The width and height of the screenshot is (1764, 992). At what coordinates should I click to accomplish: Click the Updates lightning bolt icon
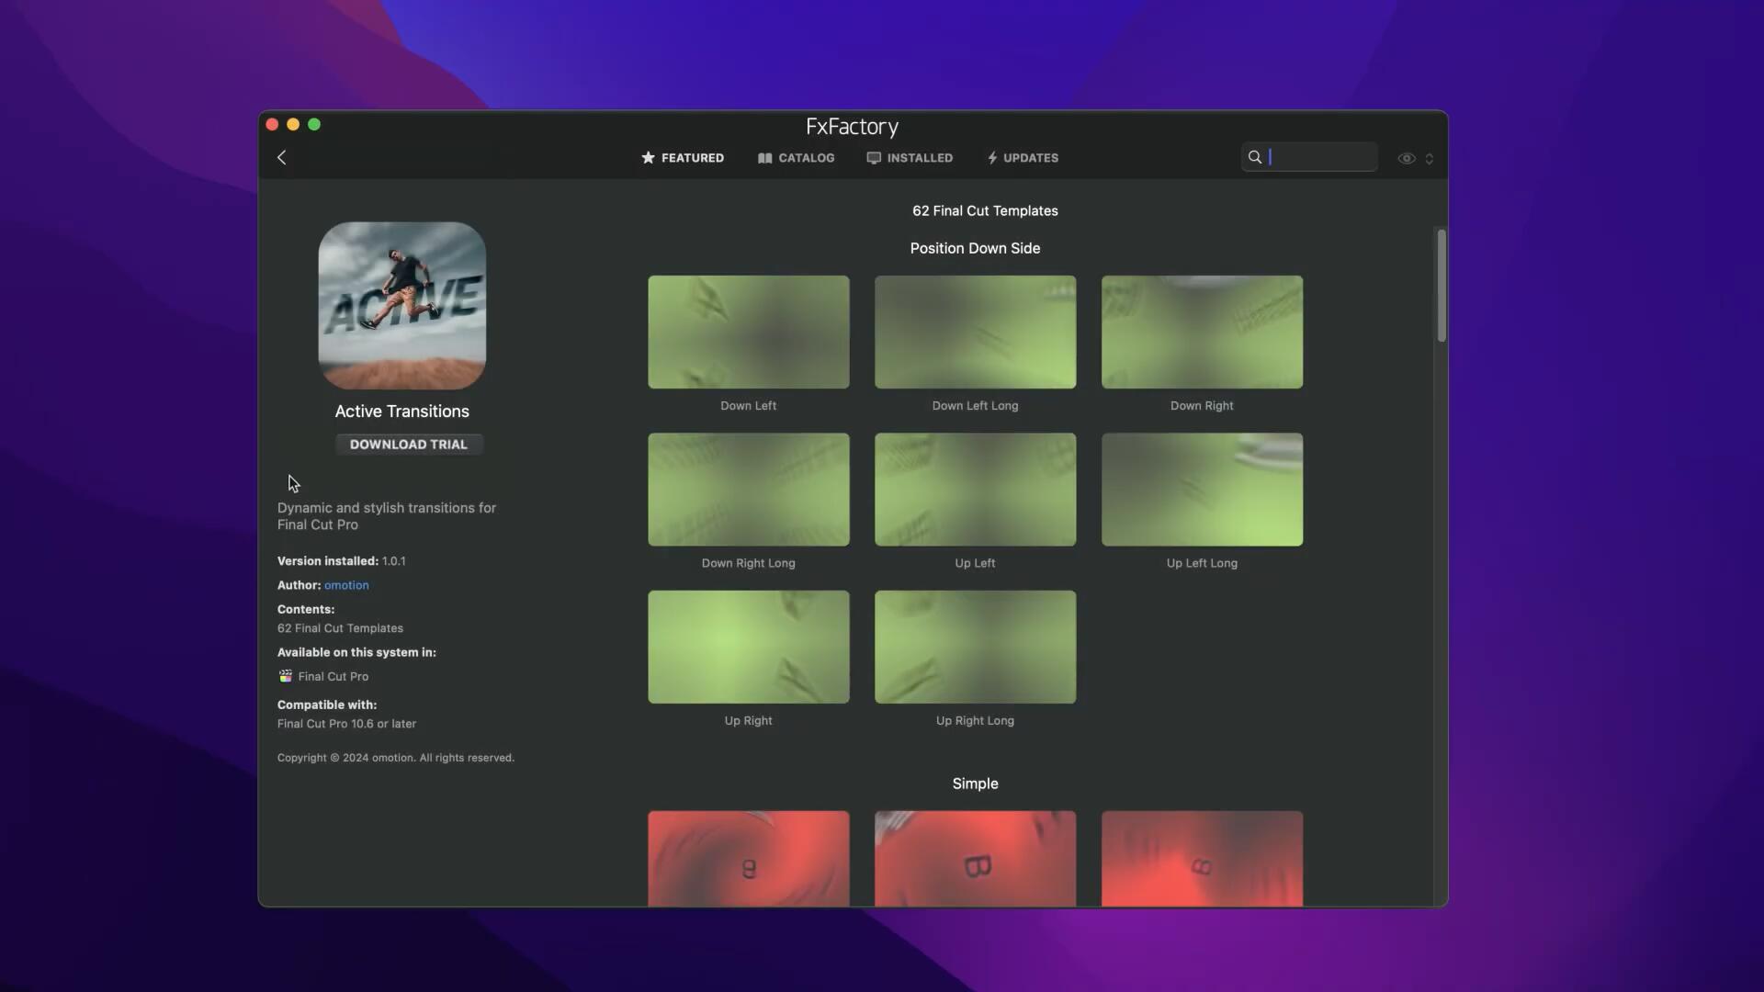992,158
